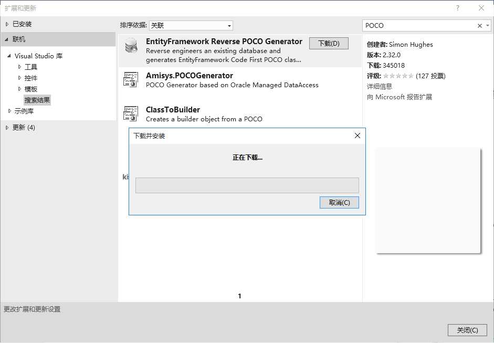Select the 控件 tree item label

point(31,78)
